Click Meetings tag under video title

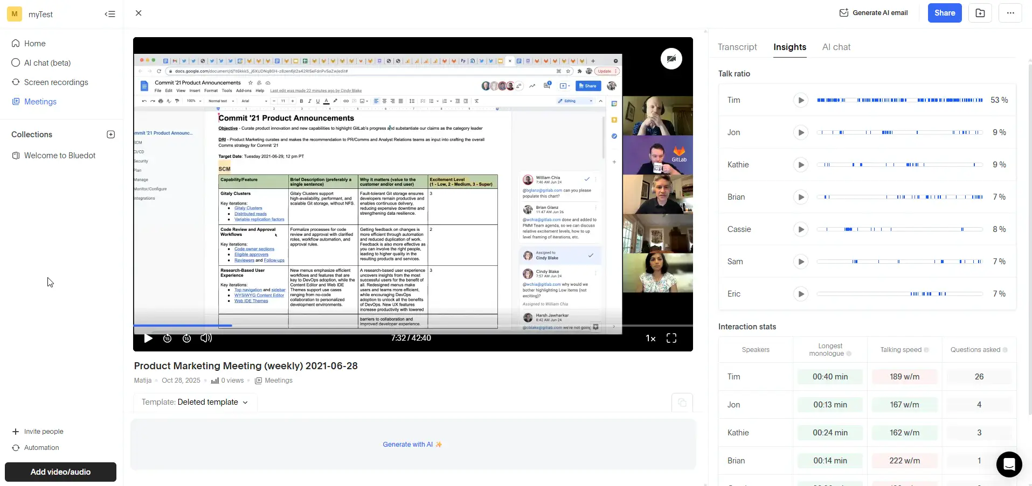point(274,381)
